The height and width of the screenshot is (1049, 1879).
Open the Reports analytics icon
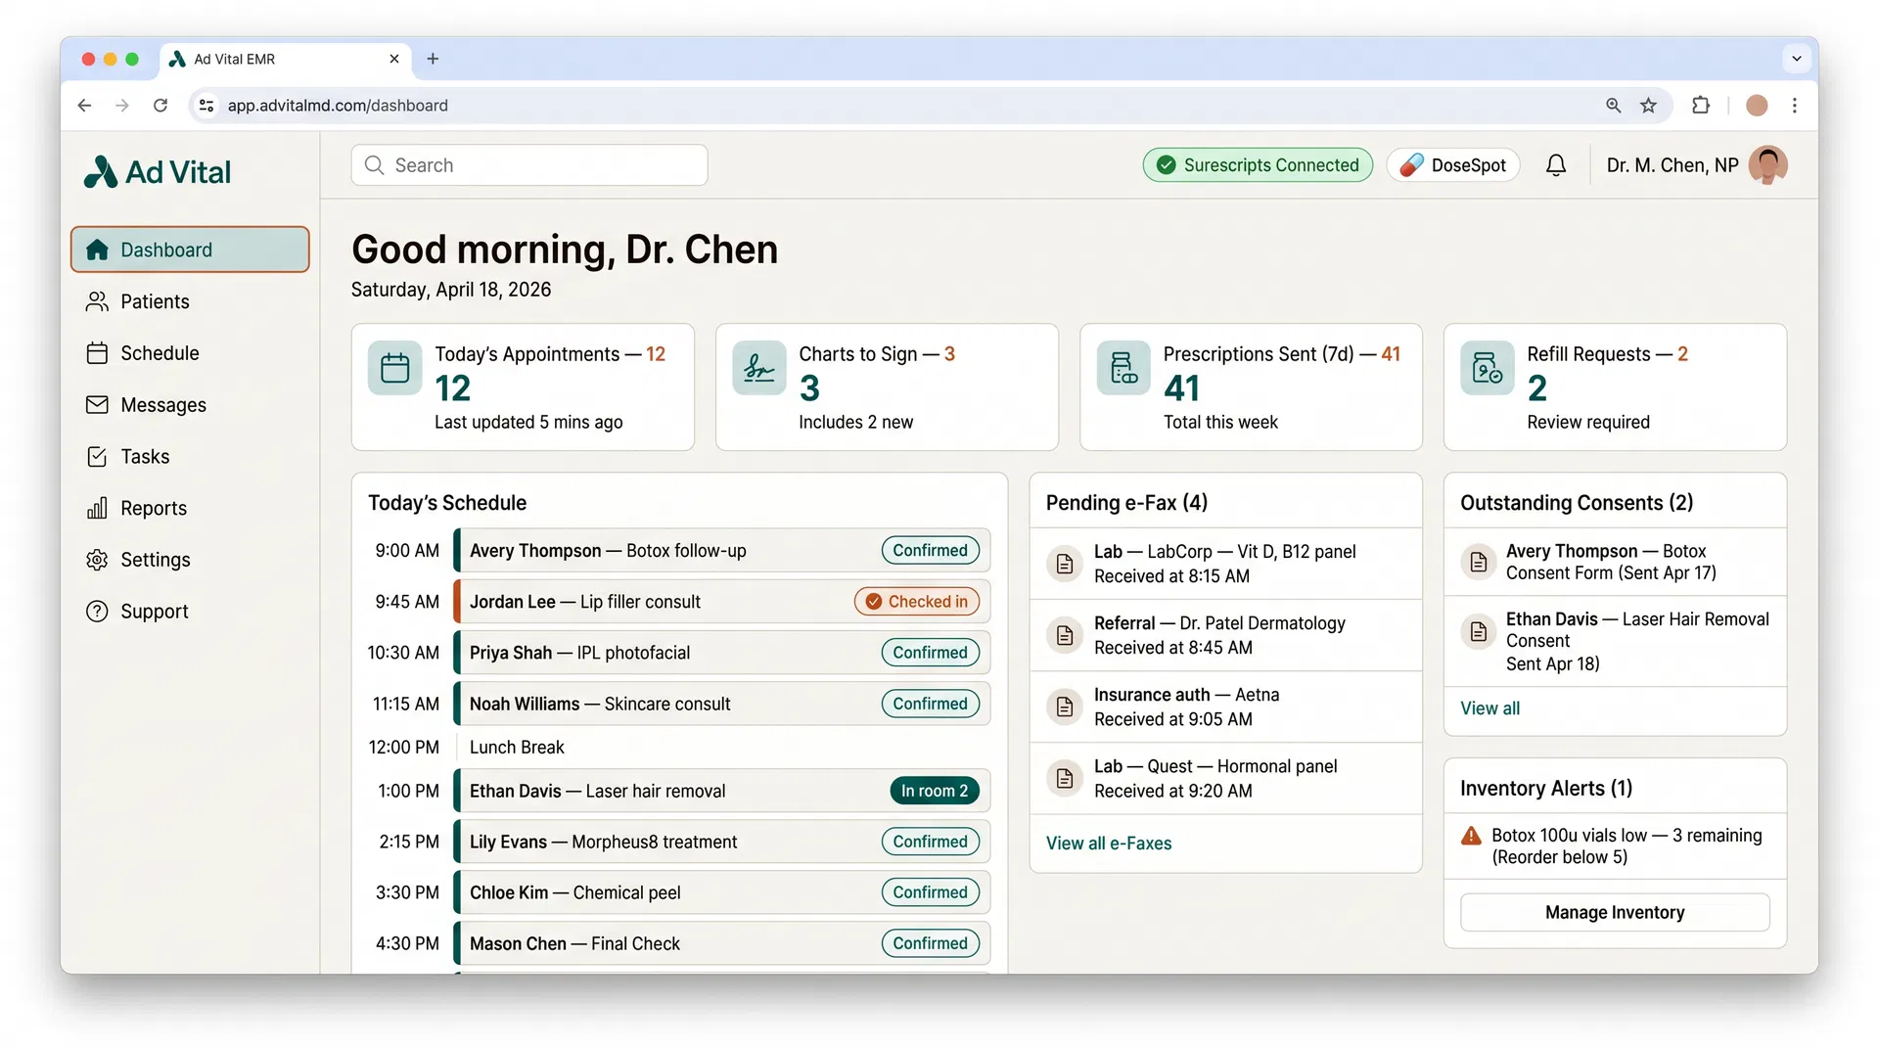98,508
